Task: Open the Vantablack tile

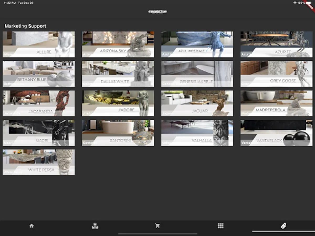Action: [276, 133]
